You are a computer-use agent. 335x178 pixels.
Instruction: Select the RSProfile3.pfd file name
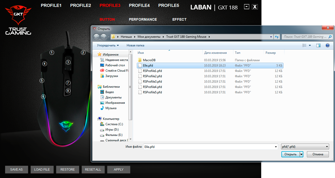(x=152, y=81)
